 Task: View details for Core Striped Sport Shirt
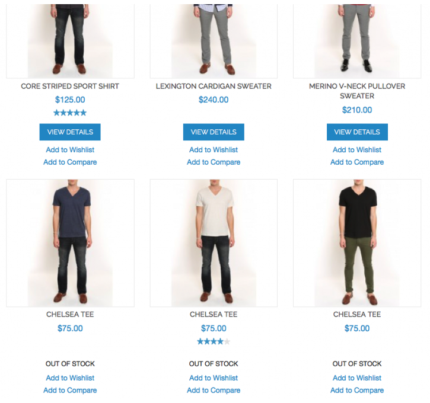pyautogui.click(x=70, y=132)
